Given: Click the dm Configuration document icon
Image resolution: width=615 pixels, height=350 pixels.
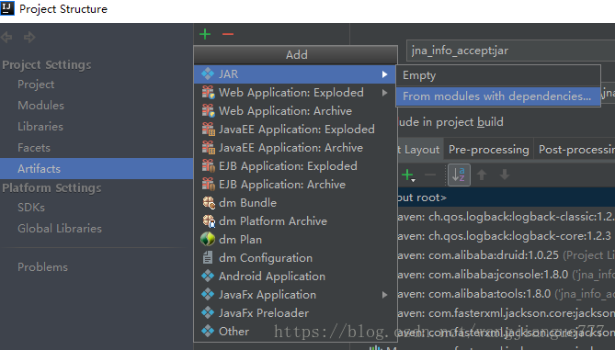Looking at the screenshot, I should click(208, 257).
